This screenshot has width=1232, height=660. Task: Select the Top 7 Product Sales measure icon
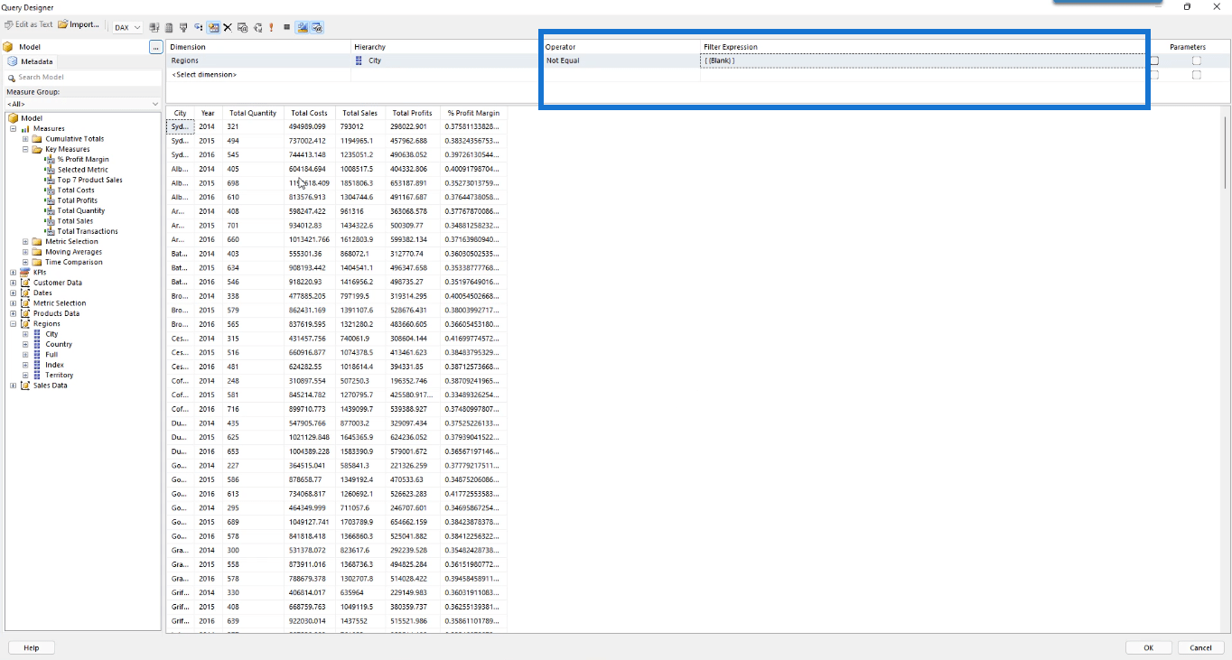coord(50,180)
